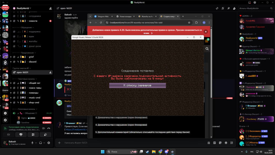Open Steam from the taskbar
The height and width of the screenshot is (155, 275).
(x=147, y=152)
